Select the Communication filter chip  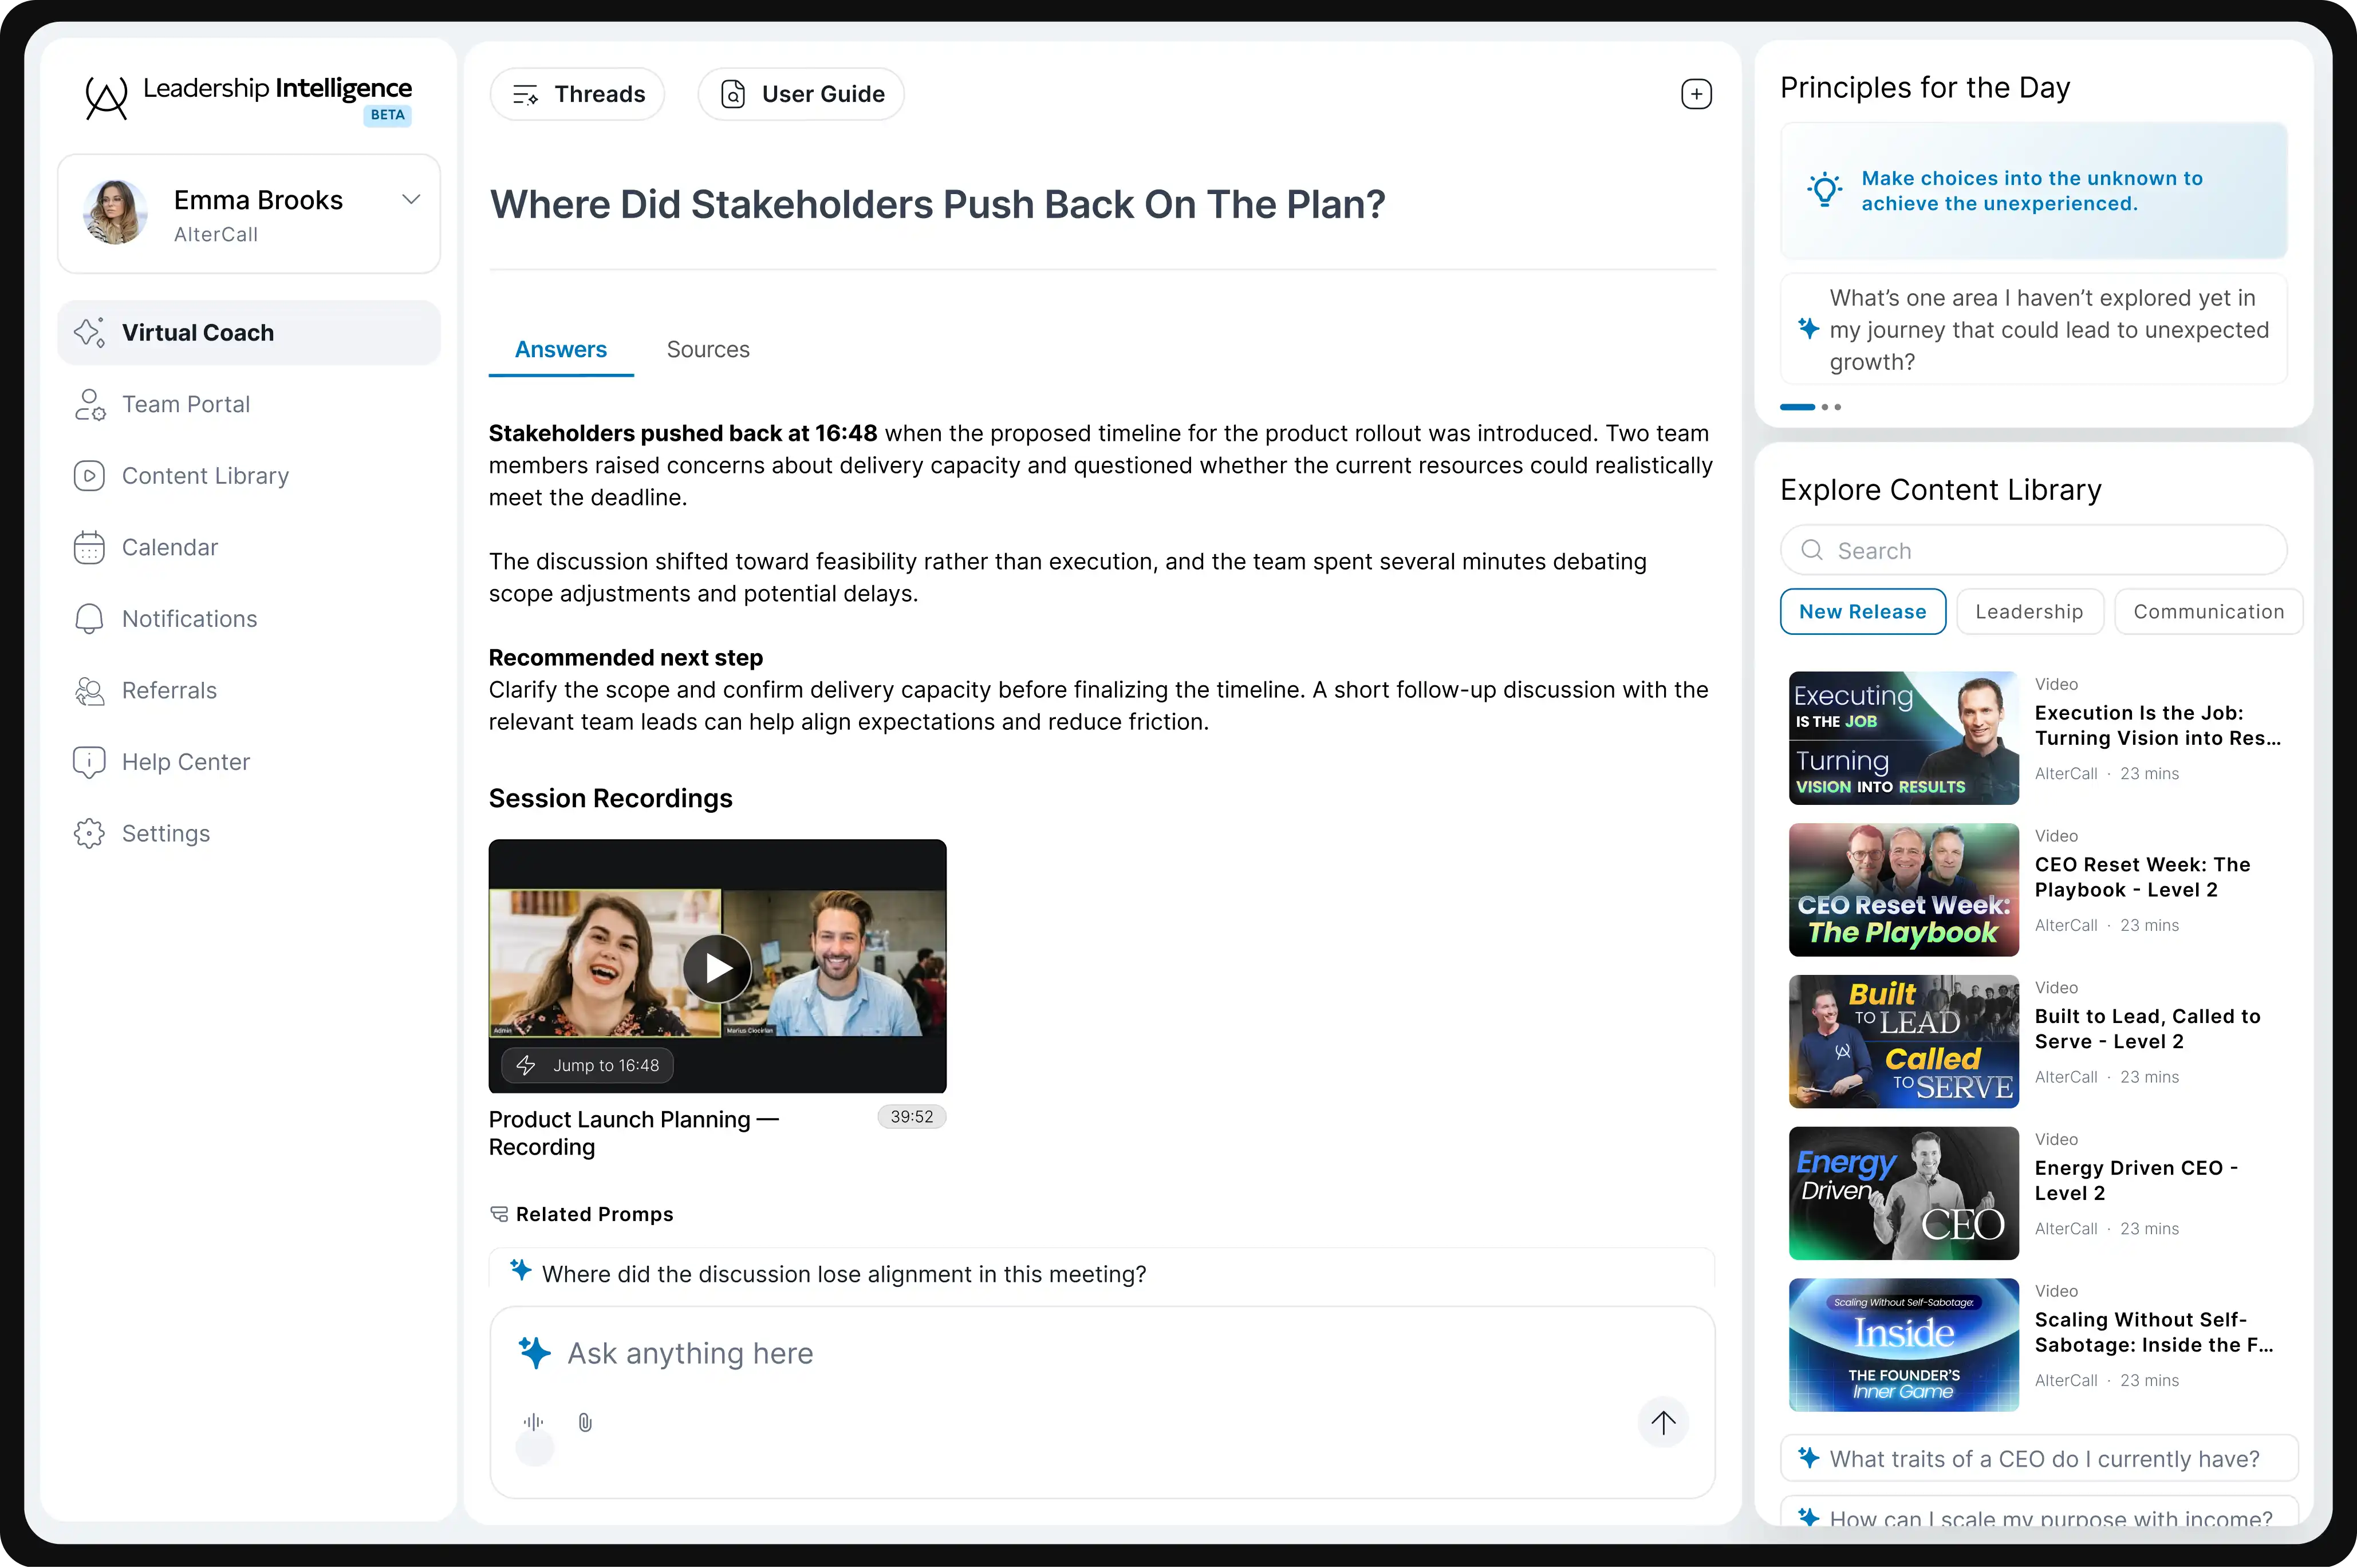tap(2208, 612)
